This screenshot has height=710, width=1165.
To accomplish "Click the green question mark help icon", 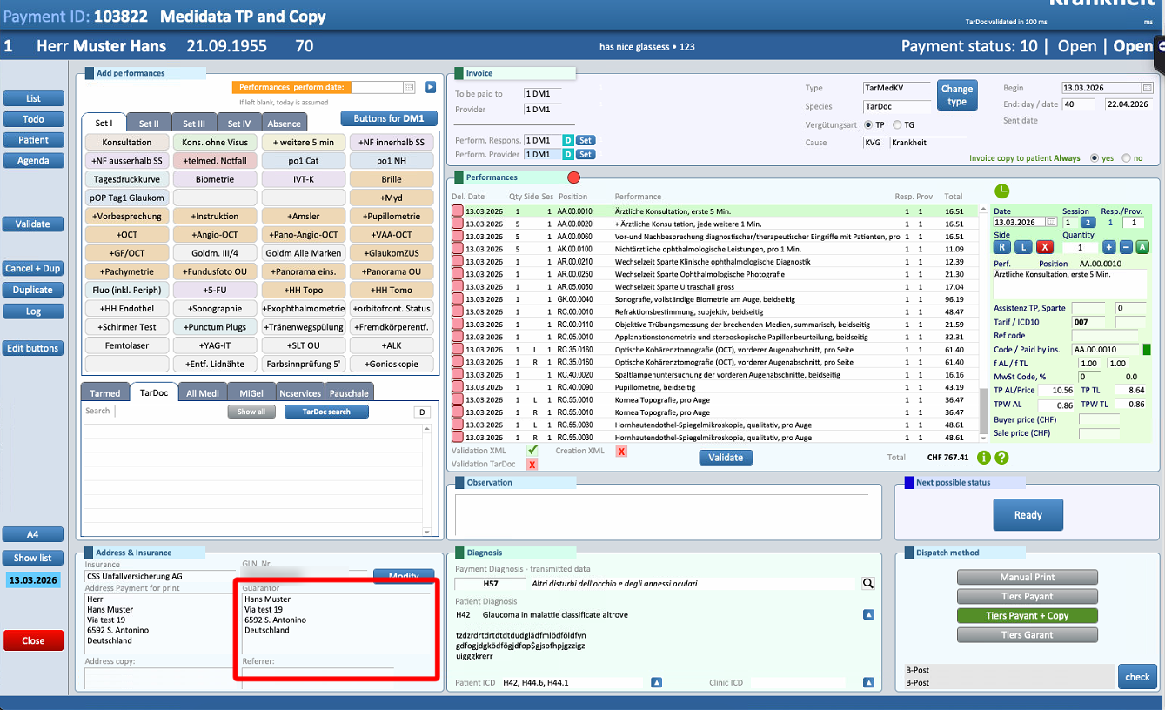I will click(1001, 458).
